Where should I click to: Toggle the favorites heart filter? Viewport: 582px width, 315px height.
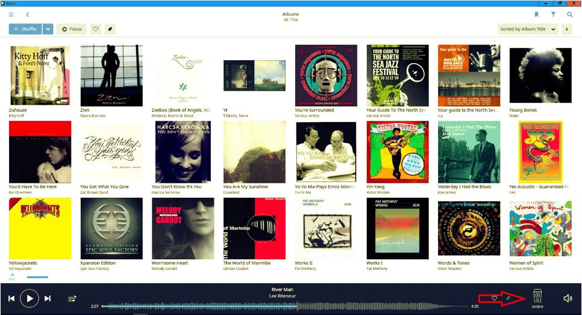tap(95, 29)
